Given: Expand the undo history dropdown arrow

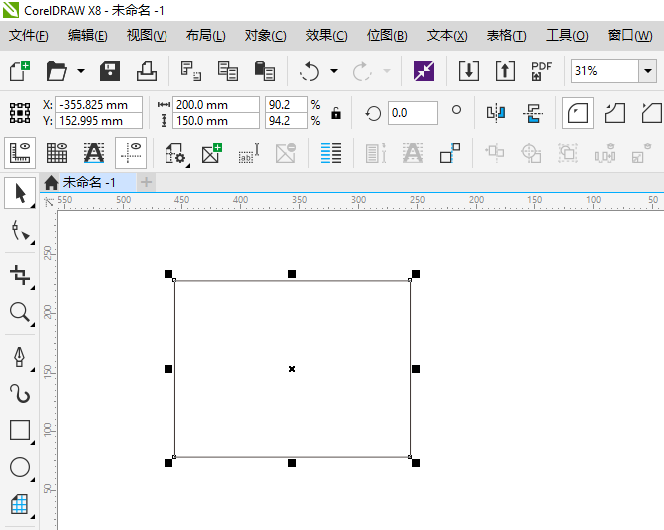Looking at the screenshot, I should (333, 72).
